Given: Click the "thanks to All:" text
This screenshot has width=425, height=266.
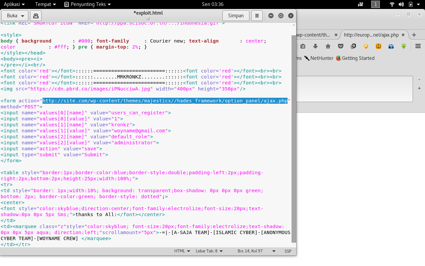Looking at the screenshot, I should click(96, 214).
